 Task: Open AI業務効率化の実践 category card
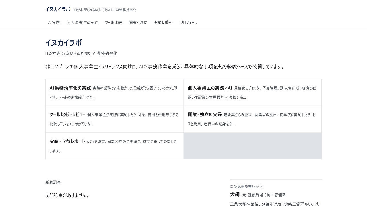114,92
